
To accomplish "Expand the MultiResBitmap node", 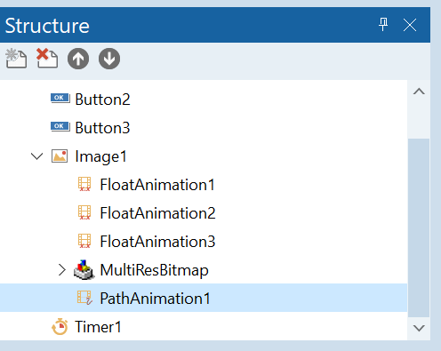I will [x=61, y=270].
